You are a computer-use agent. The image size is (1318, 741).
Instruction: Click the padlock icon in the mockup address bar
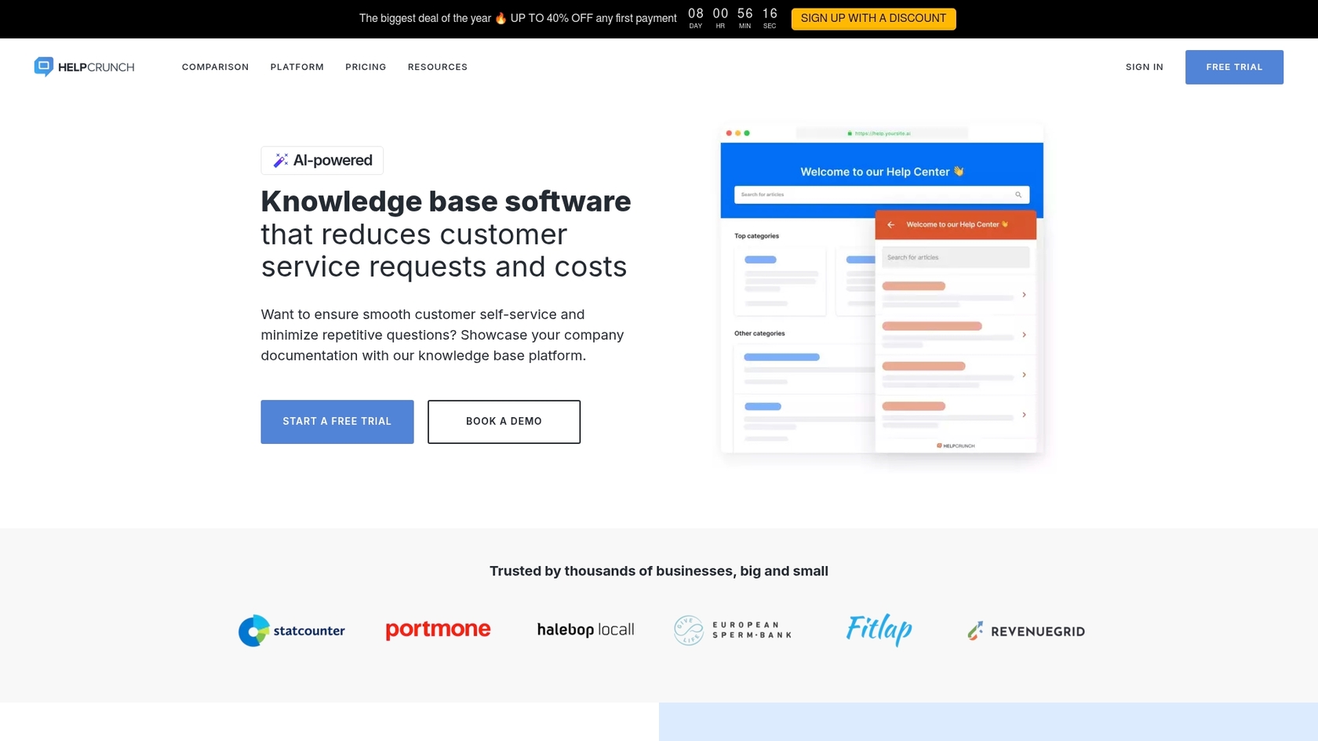click(x=850, y=133)
